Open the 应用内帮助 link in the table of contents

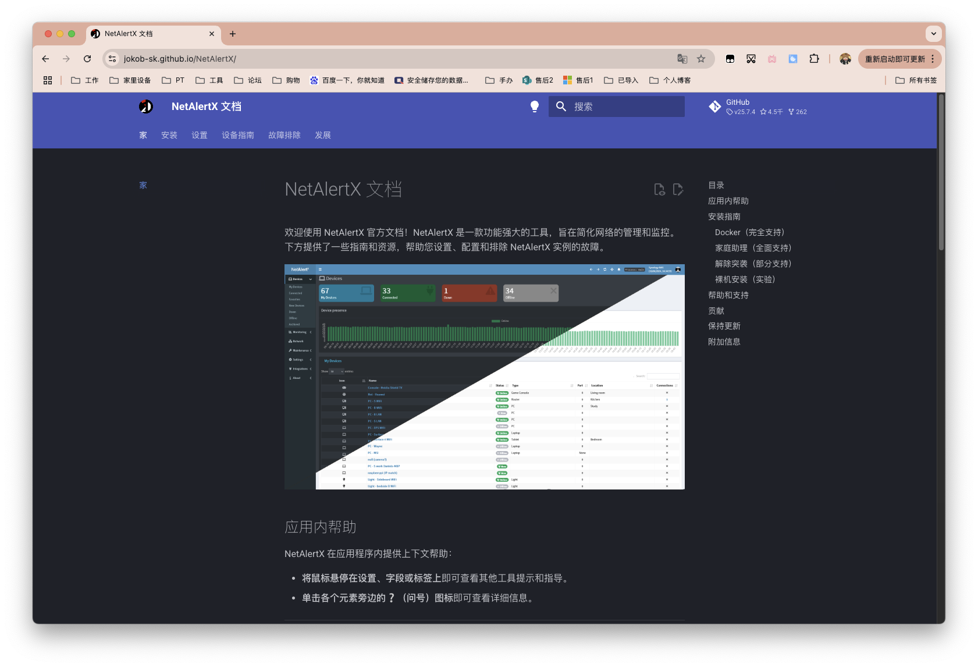tap(728, 201)
